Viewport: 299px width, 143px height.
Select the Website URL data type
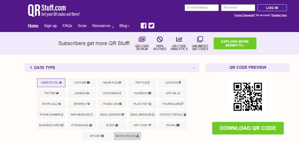click(x=51, y=83)
